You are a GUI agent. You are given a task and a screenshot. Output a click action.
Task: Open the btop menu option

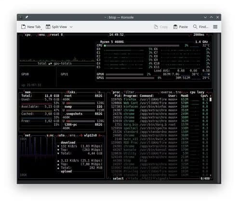pyautogui.click(x=41, y=35)
